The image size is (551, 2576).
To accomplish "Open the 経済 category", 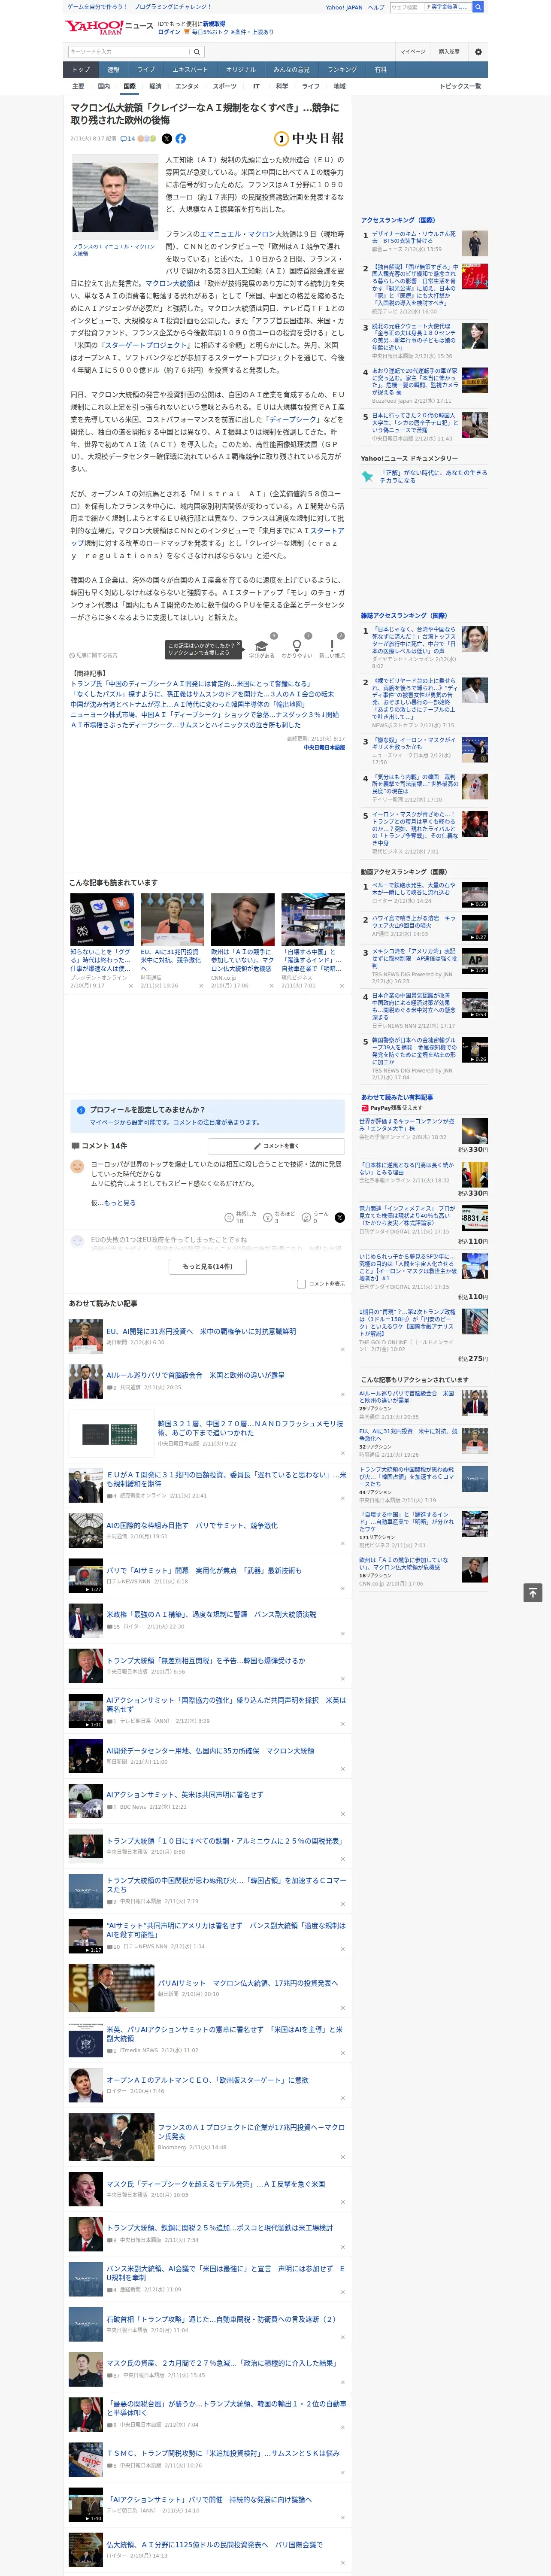I will point(155,86).
